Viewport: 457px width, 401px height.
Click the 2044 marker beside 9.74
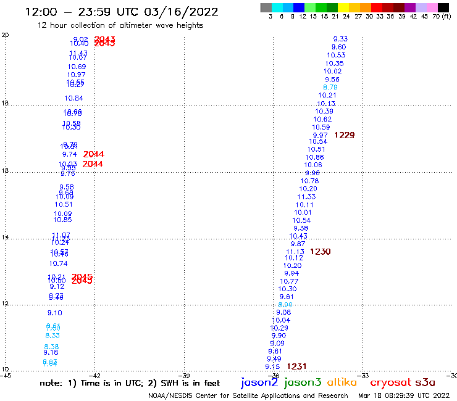[x=94, y=154]
